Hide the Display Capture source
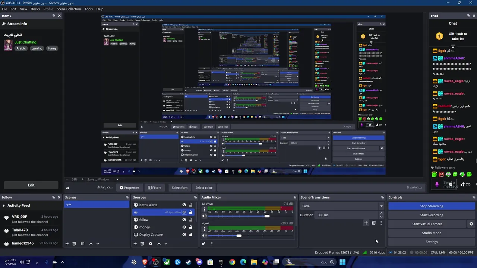 tap(184, 234)
